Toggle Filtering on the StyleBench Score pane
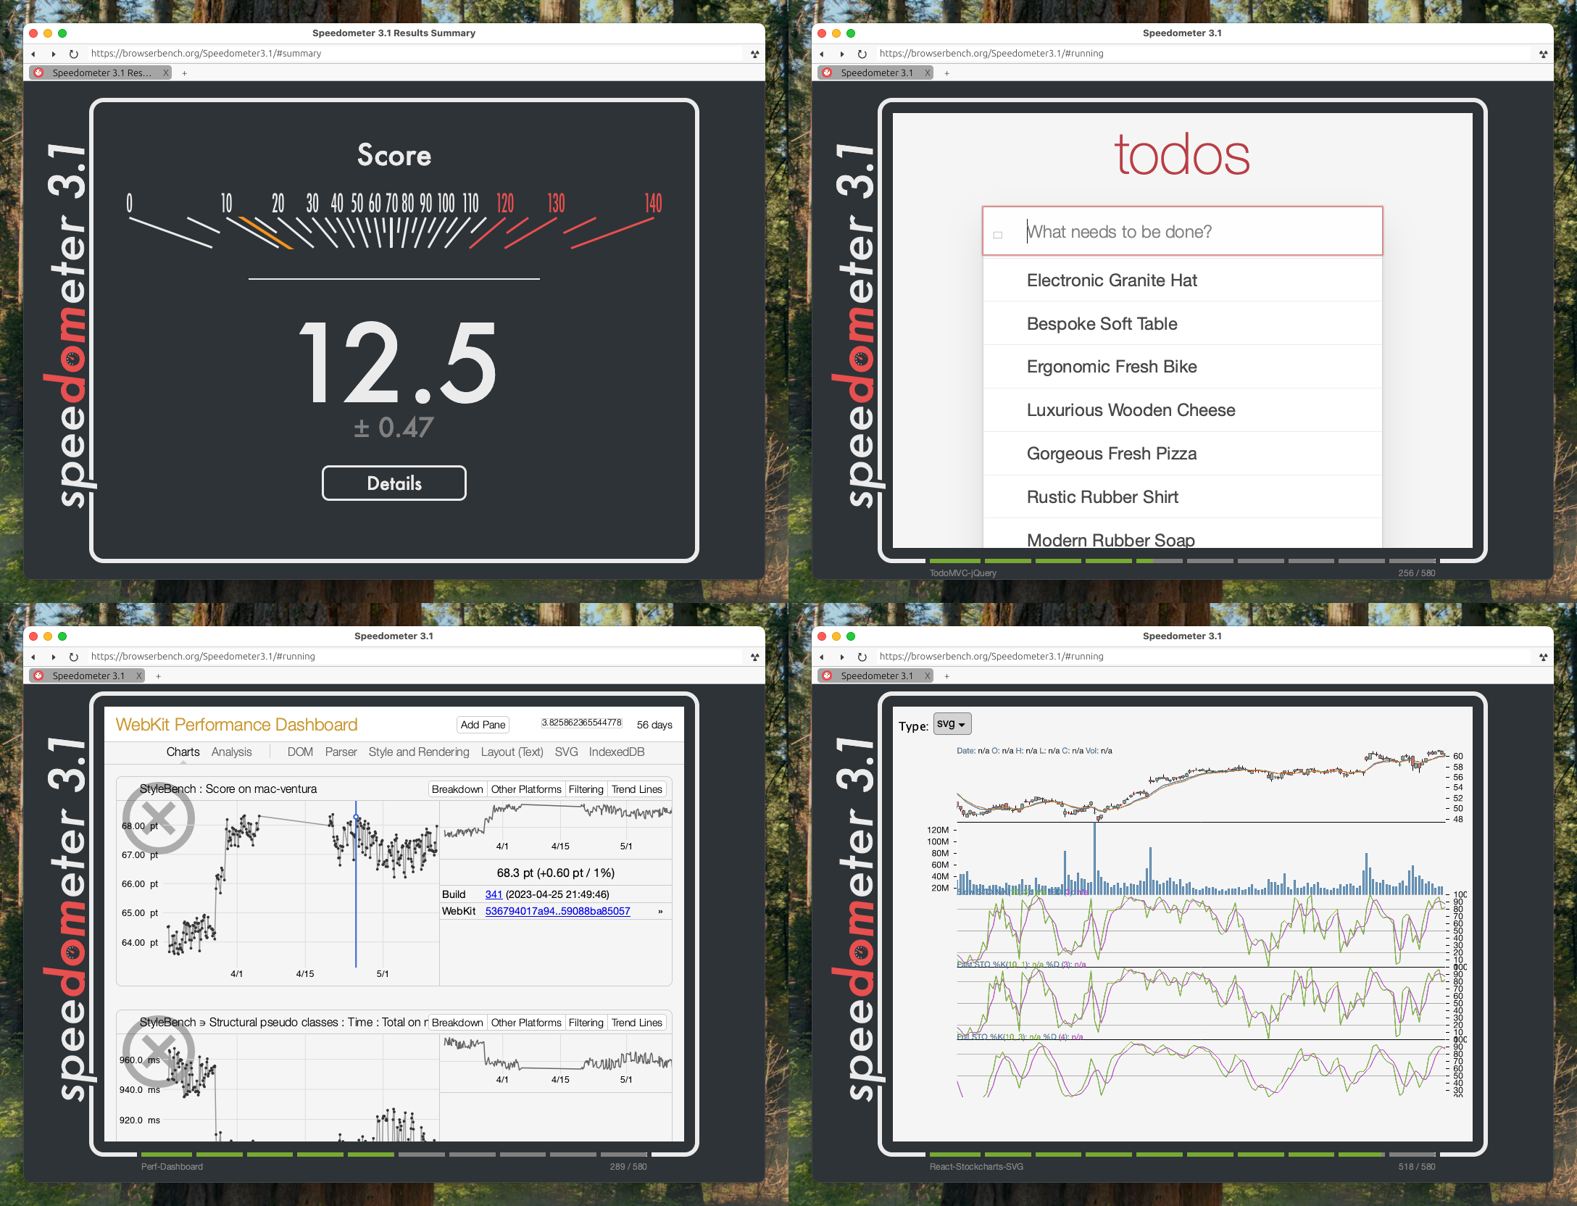 click(586, 789)
